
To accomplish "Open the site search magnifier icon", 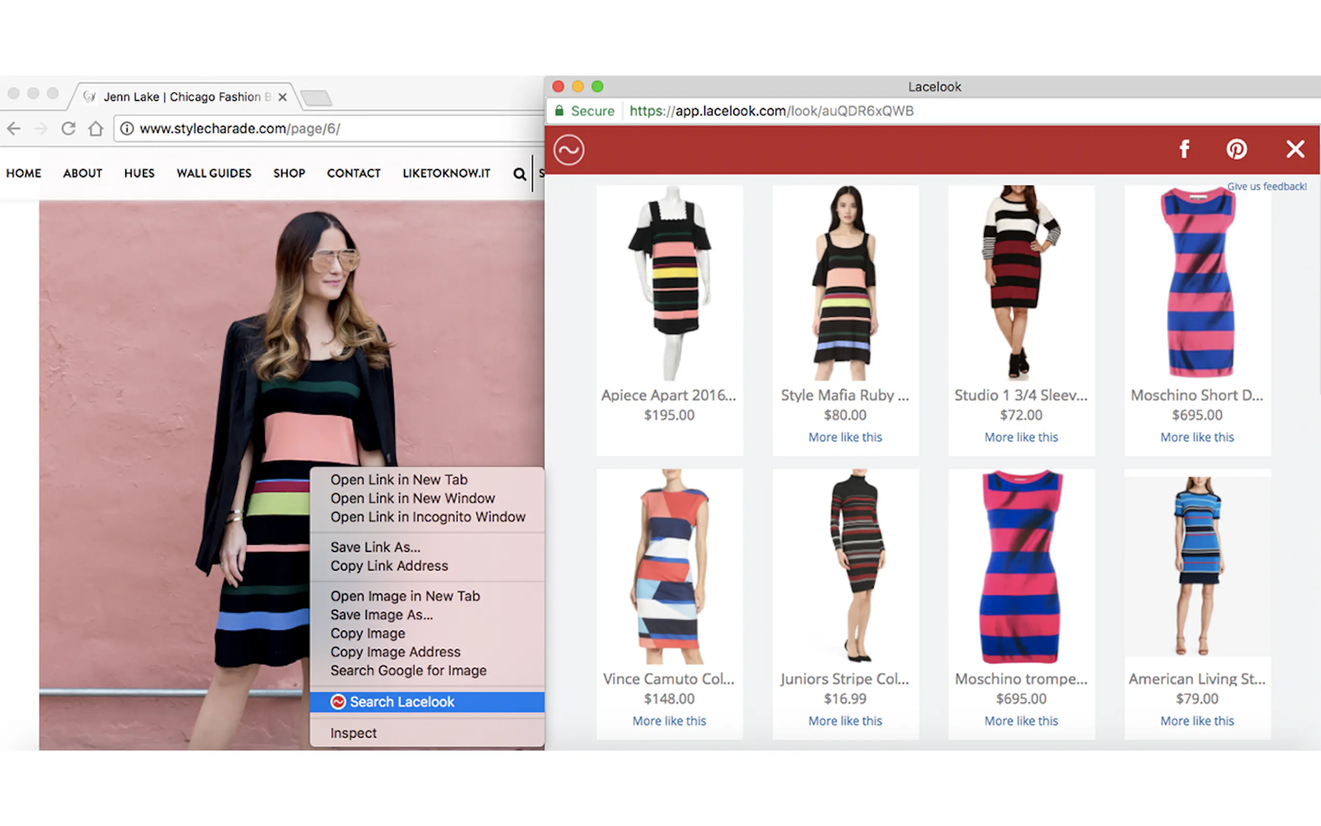I will point(520,174).
